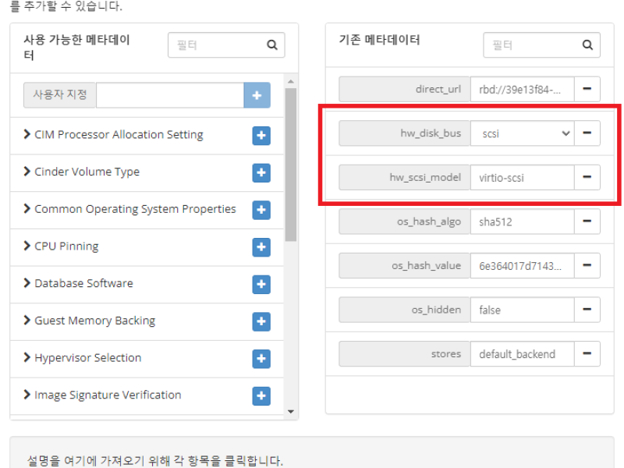624x468 pixels.
Task: Edit the hw_scsi_model value virtio-scsi
Action: [522, 178]
